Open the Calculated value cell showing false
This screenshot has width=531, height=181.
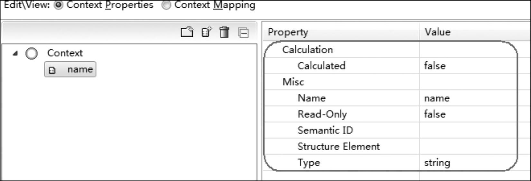pyautogui.click(x=467, y=66)
